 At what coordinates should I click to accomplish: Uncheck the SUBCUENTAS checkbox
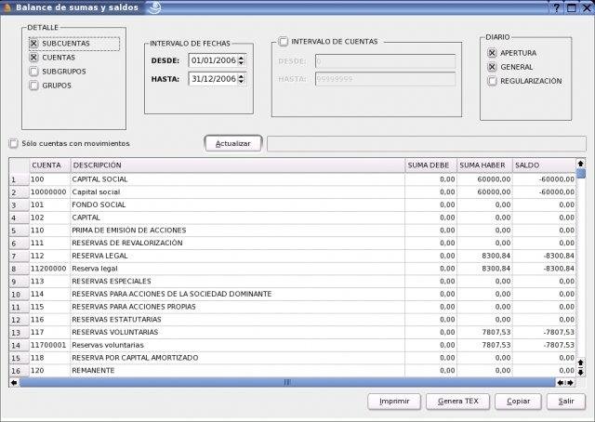click(x=33, y=44)
